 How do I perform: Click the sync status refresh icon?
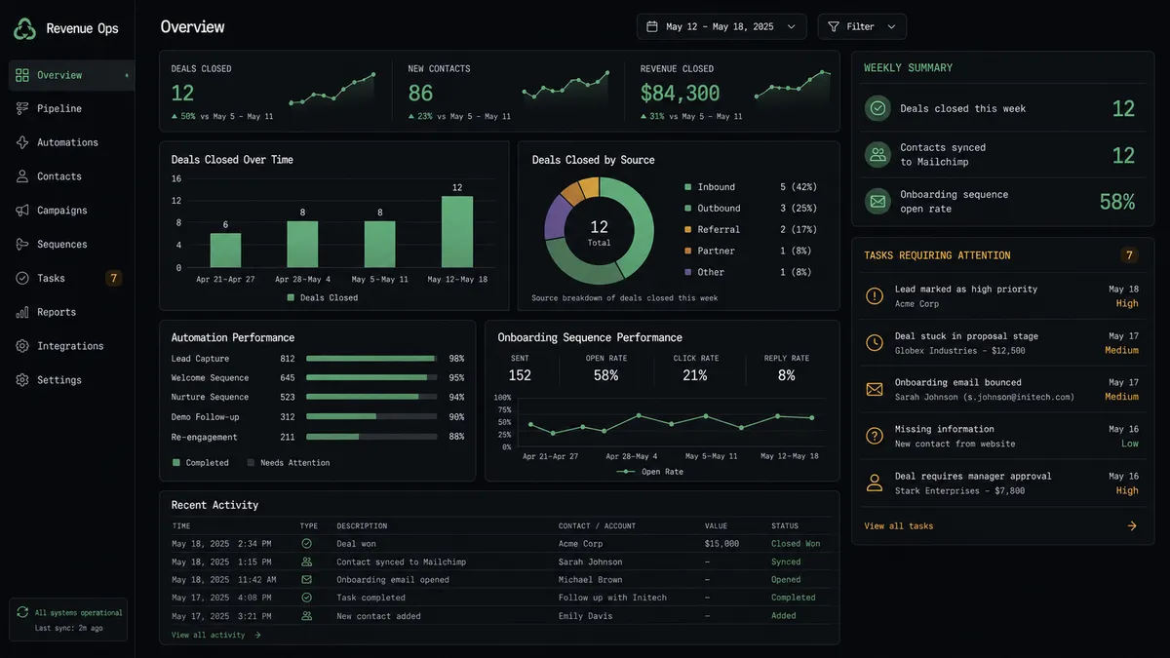pyautogui.click(x=22, y=612)
